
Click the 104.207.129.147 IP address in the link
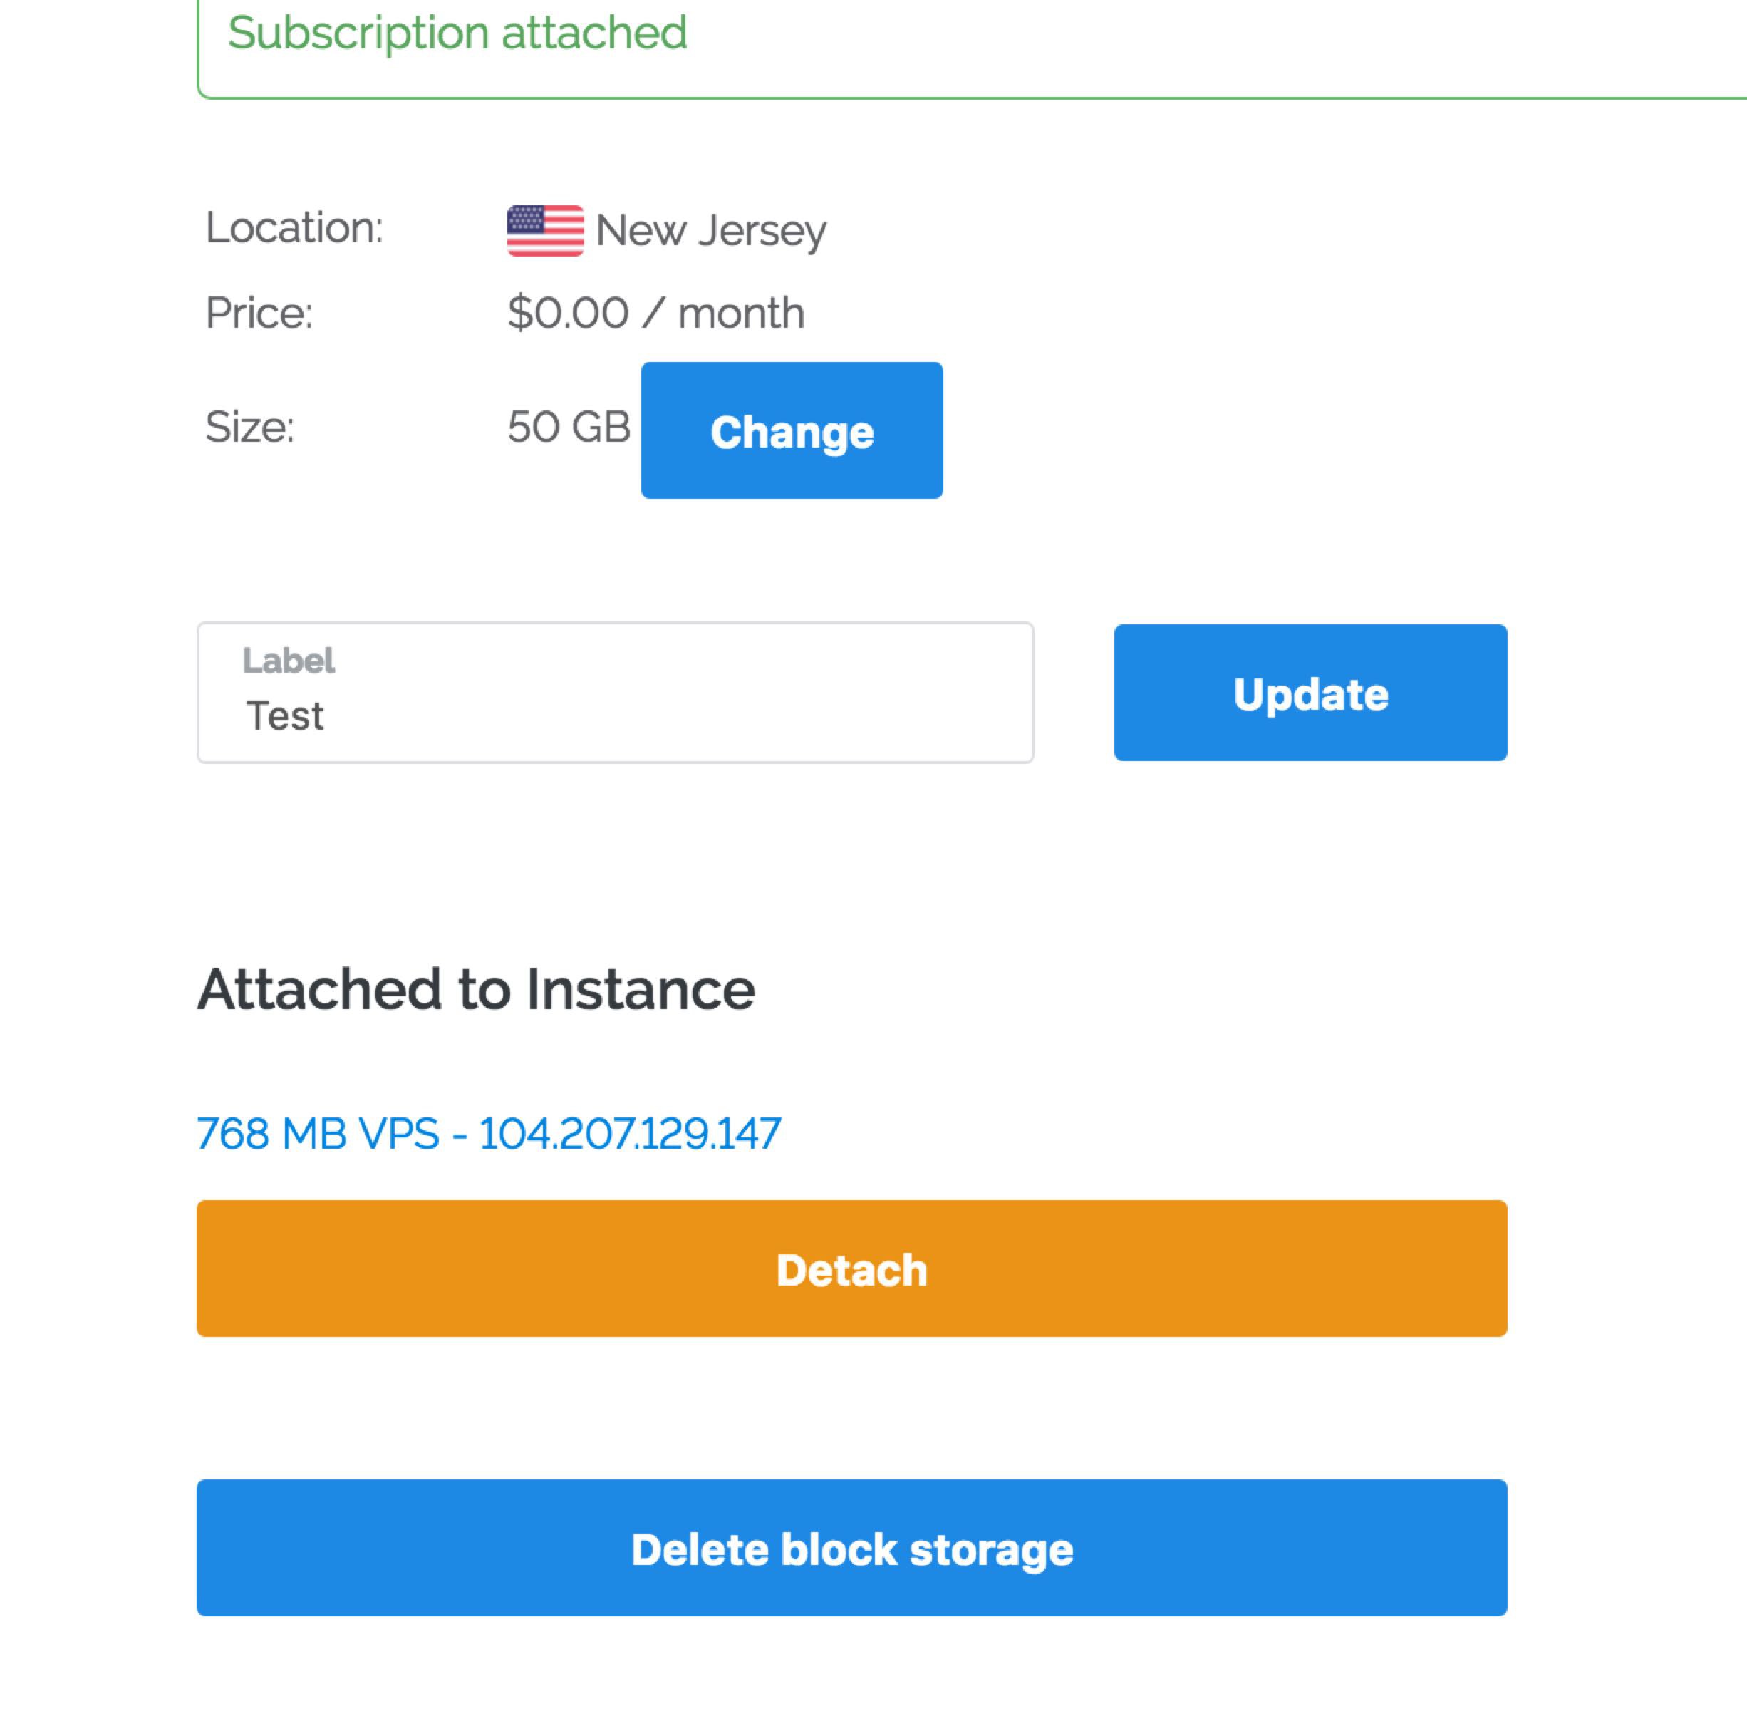tap(629, 1134)
